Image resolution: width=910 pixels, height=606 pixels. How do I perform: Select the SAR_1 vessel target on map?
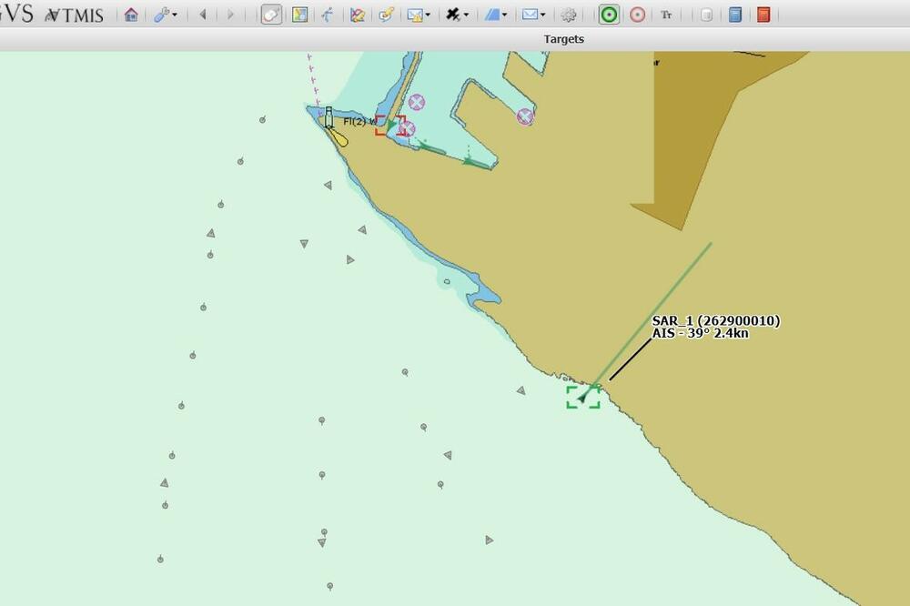pyautogui.click(x=582, y=397)
